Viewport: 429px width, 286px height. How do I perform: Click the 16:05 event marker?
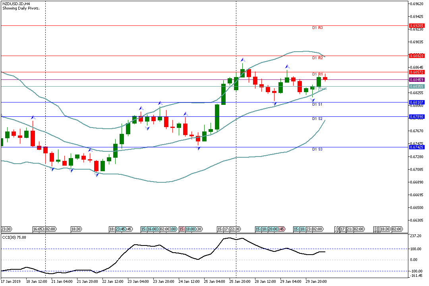pos(38,229)
